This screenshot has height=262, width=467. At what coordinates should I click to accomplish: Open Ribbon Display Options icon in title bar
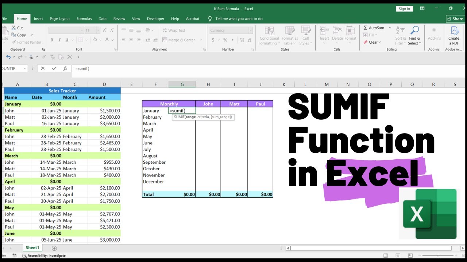[x=422, y=8]
